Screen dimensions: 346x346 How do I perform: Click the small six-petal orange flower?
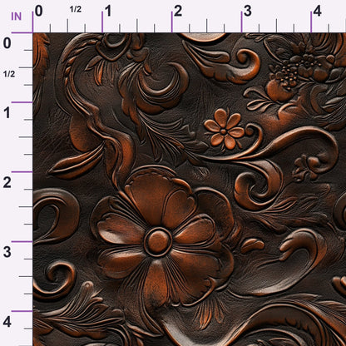(x=225, y=129)
